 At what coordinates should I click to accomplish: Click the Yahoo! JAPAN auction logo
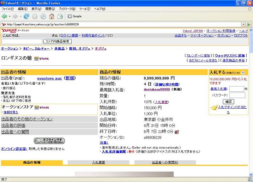9,30
